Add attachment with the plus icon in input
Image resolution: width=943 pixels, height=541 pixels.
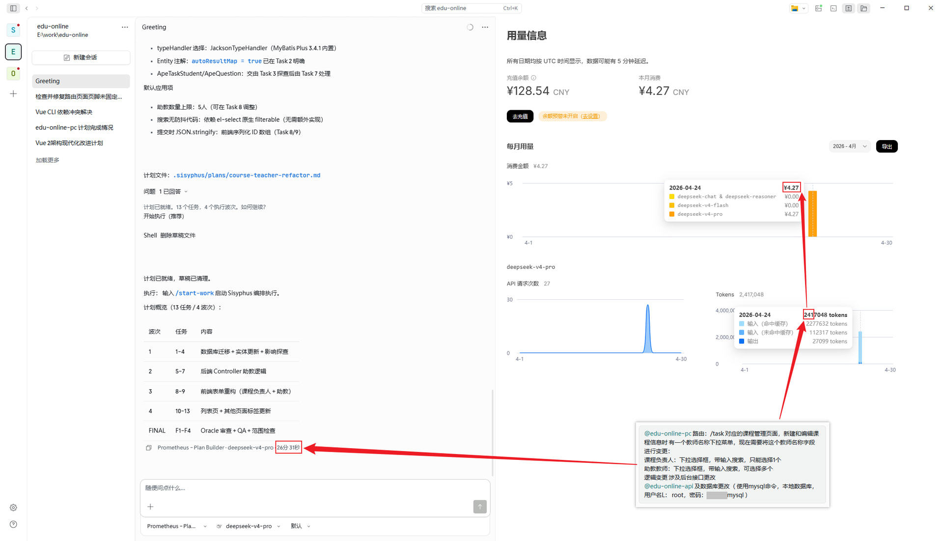[x=150, y=507]
